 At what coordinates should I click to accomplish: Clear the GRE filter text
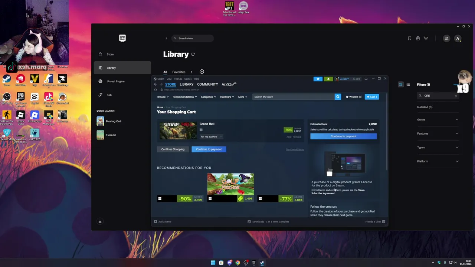pos(456,96)
